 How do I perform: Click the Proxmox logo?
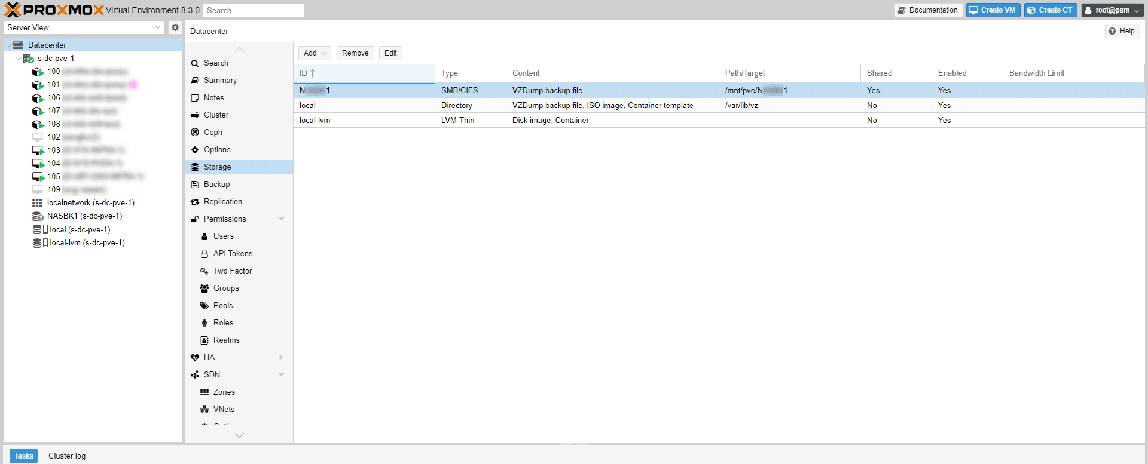click(x=54, y=10)
